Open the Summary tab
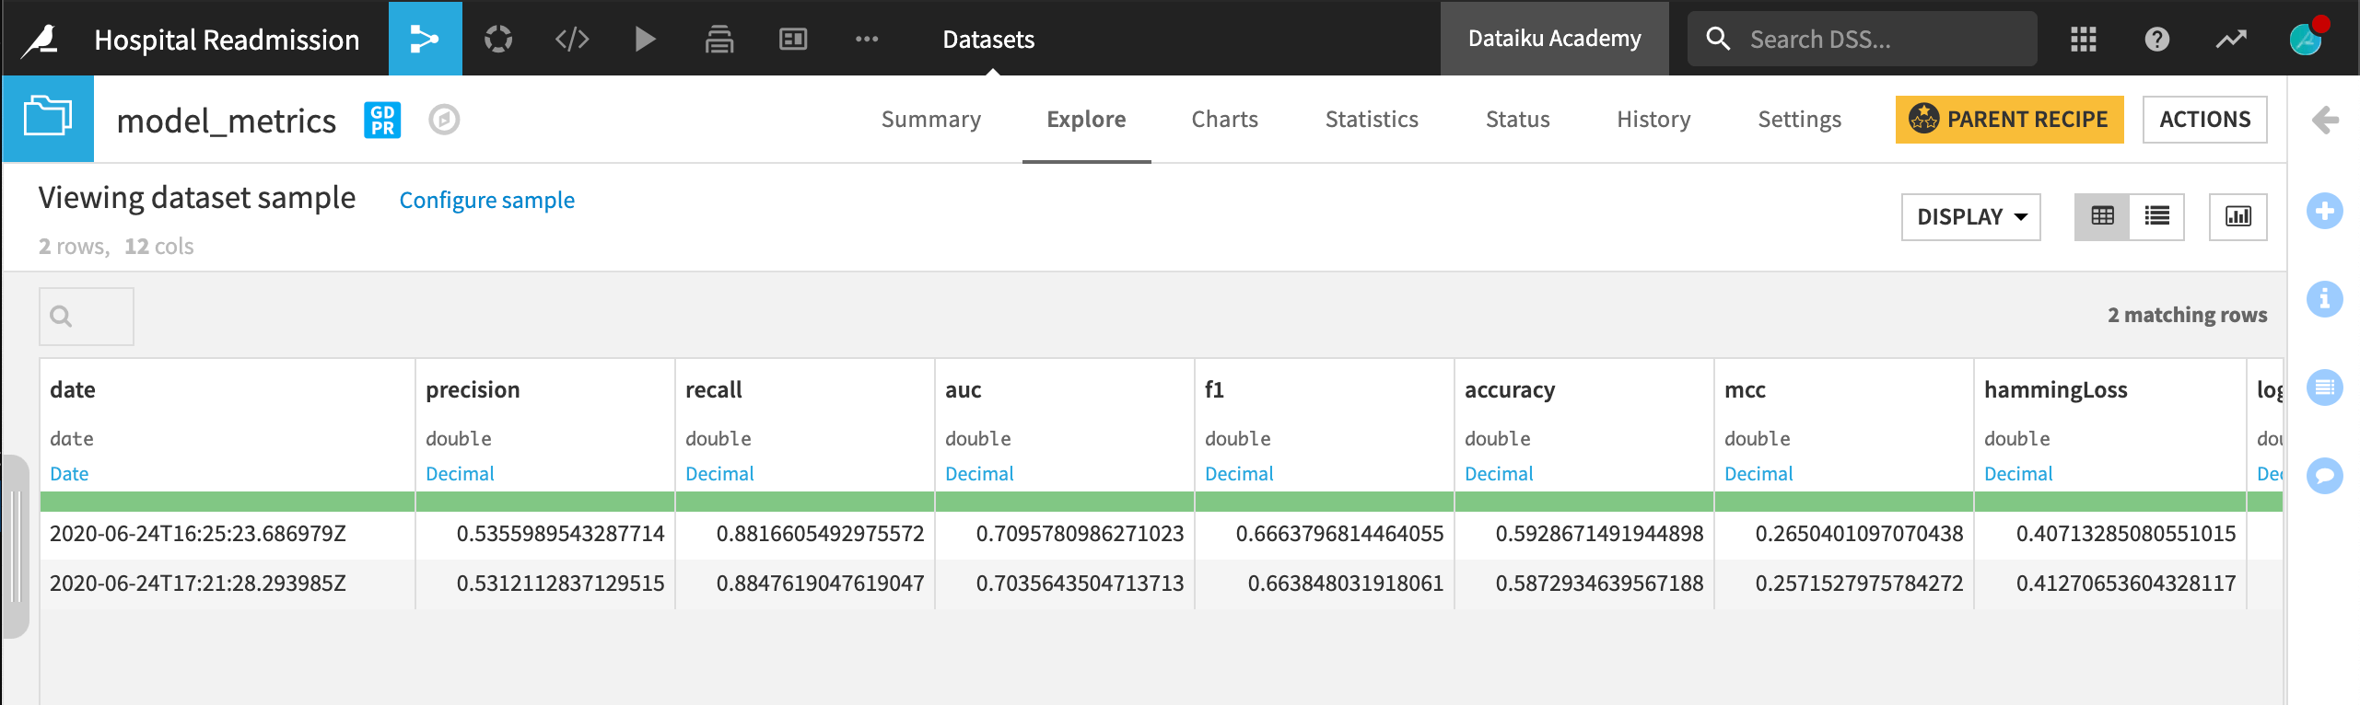2360x705 pixels. coord(931,120)
